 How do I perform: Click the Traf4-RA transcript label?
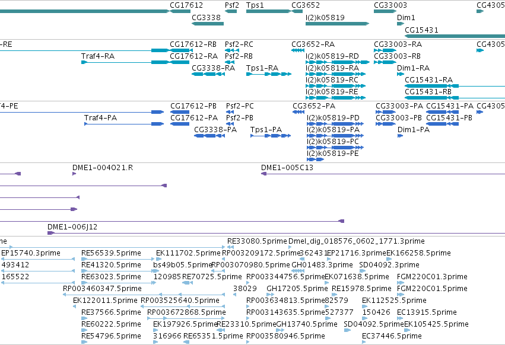(98, 56)
